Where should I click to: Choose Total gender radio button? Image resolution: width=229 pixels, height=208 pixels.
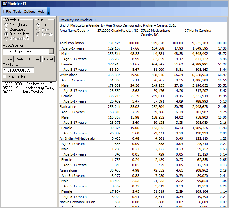(x=43, y=25)
